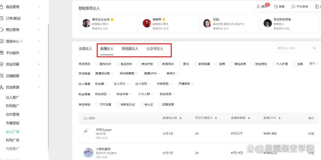Image resolution: width=321 pixels, height=160 pixels.
Task: Click the search magnifier icon
Action: pos(314,48)
